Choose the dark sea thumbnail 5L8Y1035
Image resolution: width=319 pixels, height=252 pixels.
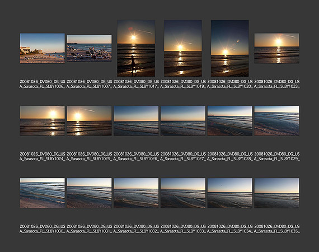pos(276,193)
